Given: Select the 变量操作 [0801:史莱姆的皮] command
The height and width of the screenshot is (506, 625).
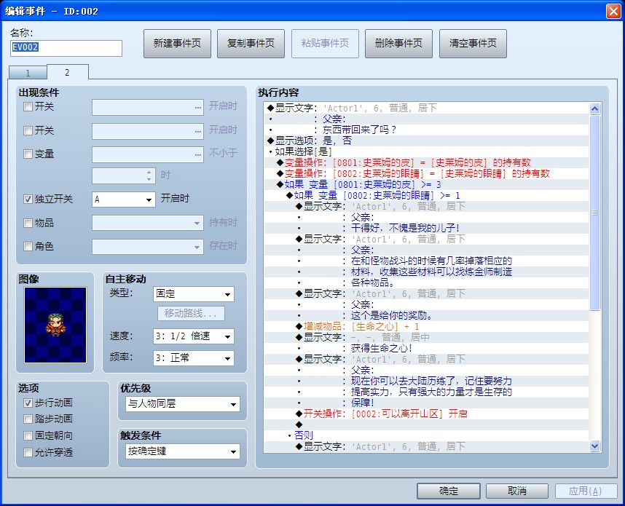Looking at the screenshot, I should click(x=426, y=162).
